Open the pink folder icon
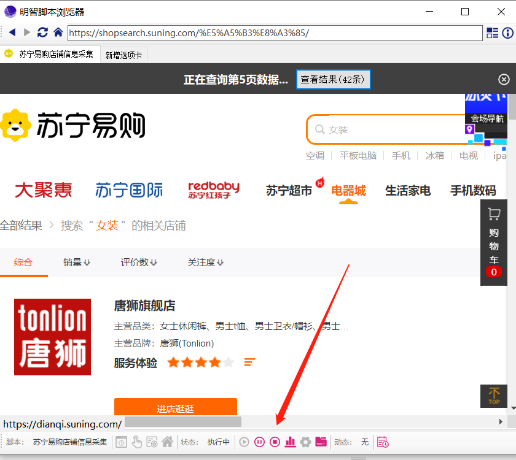 click(321, 442)
